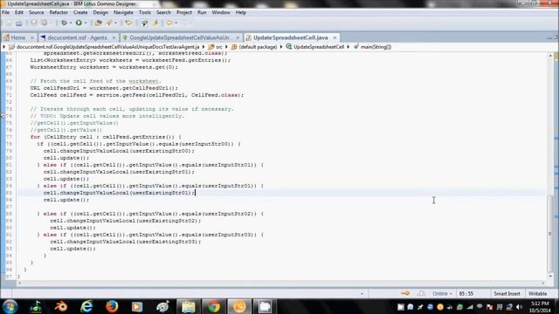Expand the breadcrumb arrow before (default package)
Viewport: 559px width, 314px height.
(x=226, y=47)
